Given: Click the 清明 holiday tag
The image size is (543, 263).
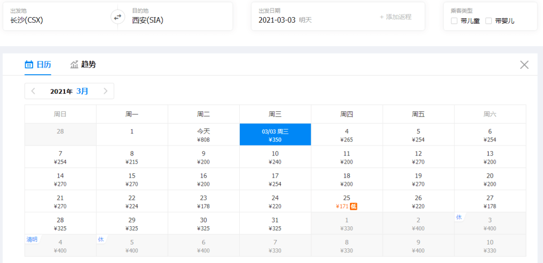Looking at the screenshot, I should (x=32, y=239).
